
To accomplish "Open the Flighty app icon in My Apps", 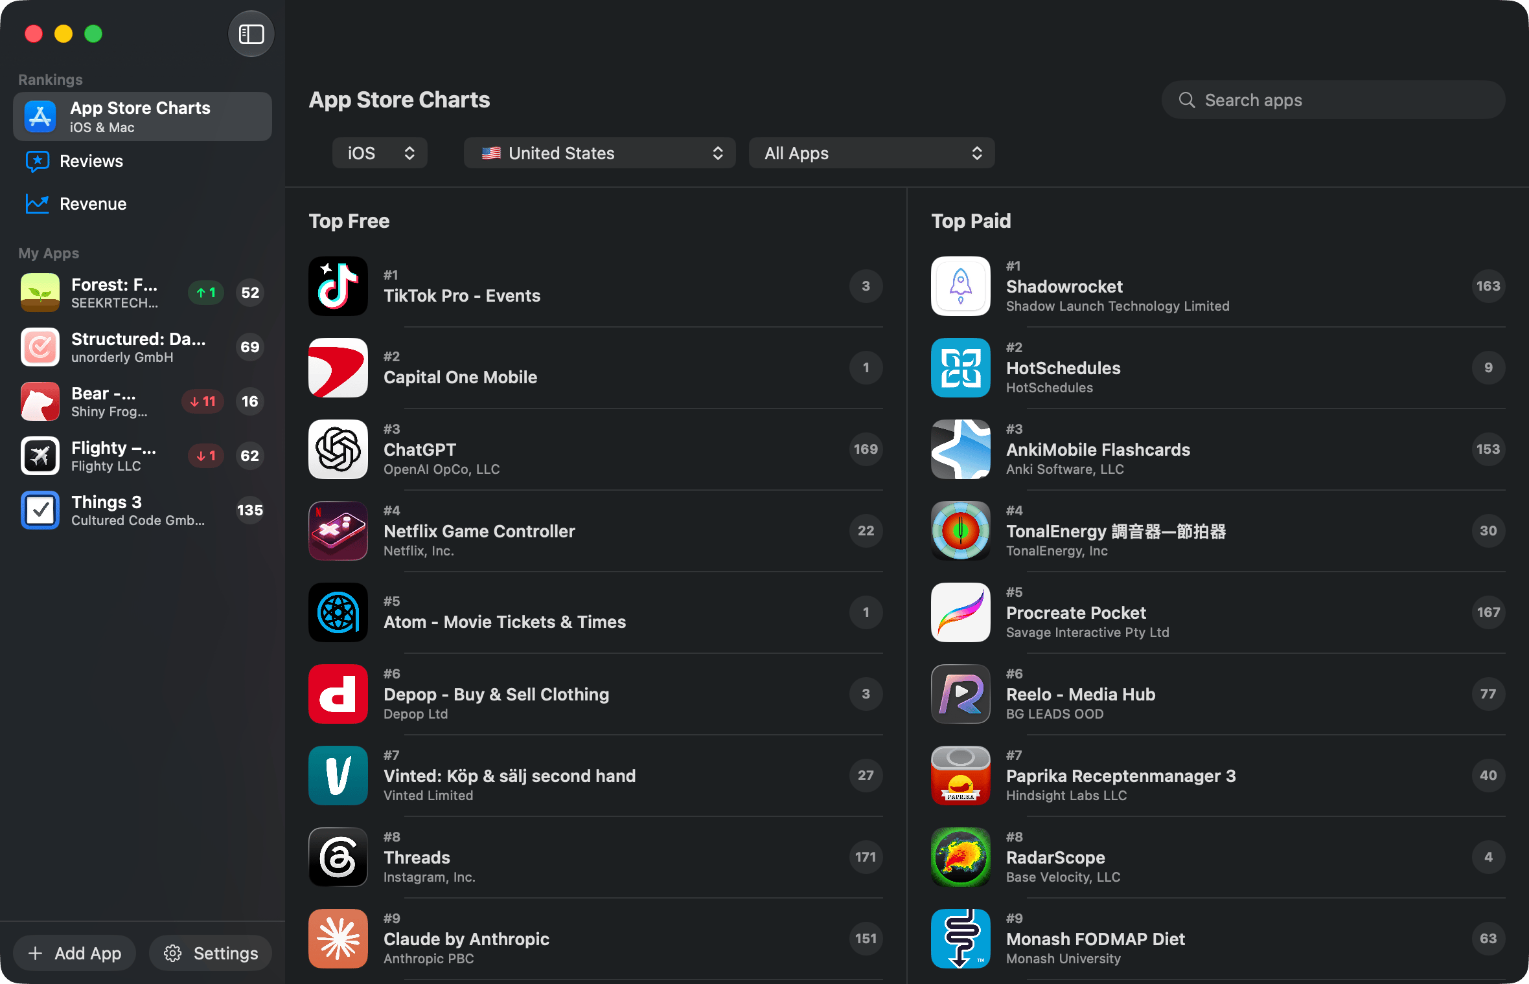I will click(40, 456).
